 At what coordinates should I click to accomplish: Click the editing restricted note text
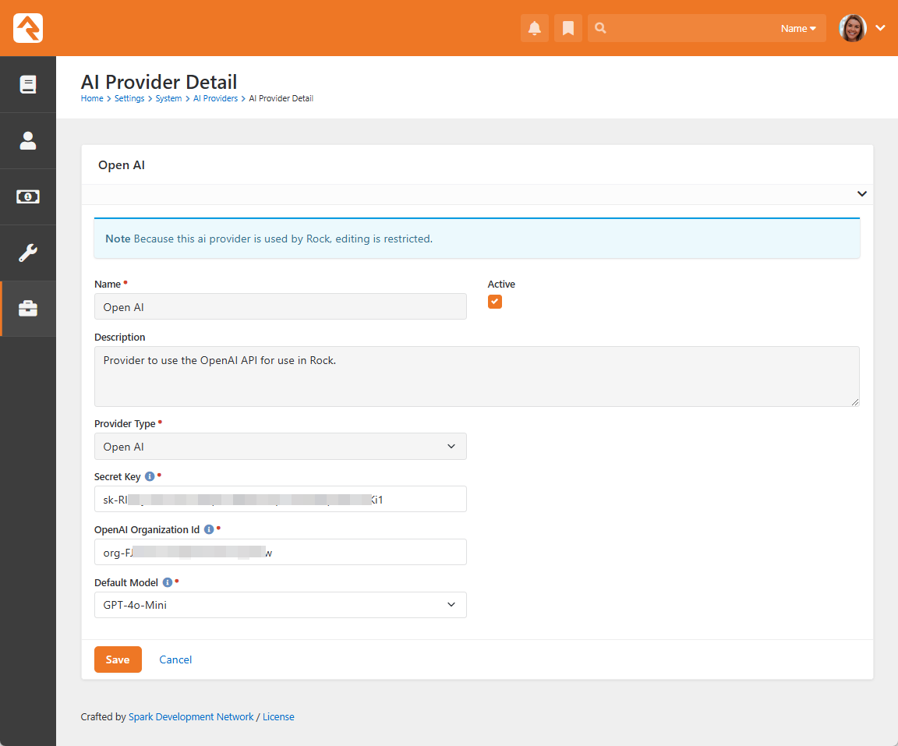(269, 239)
